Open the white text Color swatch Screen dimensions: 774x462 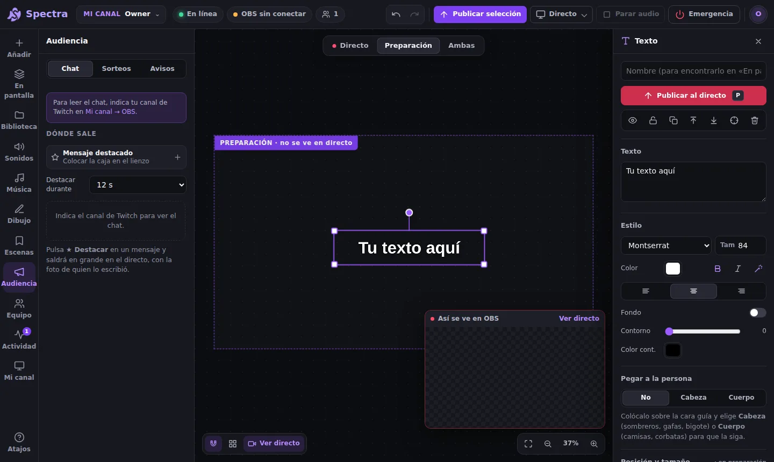tap(673, 269)
